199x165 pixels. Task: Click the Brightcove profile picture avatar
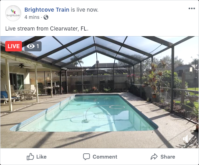(x=13, y=13)
